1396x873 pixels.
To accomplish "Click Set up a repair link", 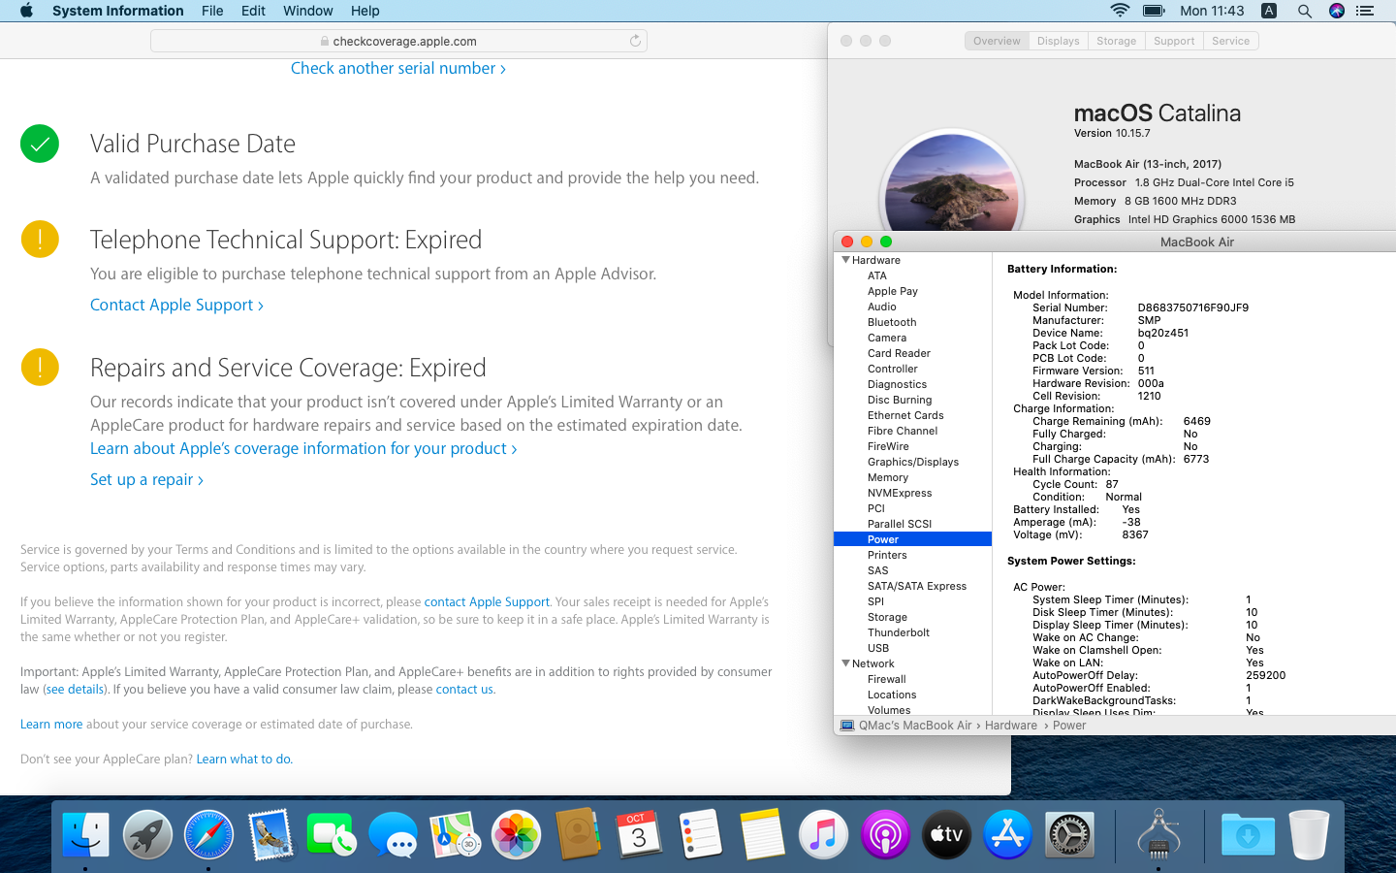I will tap(146, 479).
